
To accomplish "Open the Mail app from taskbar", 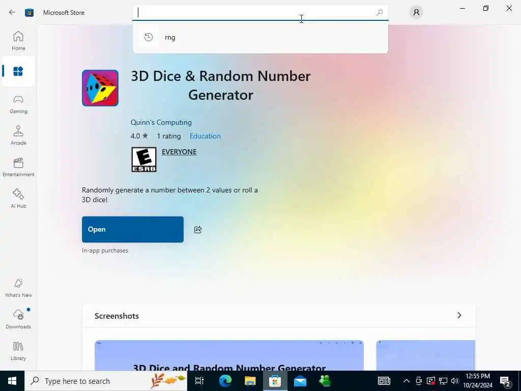I will click(300, 381).
